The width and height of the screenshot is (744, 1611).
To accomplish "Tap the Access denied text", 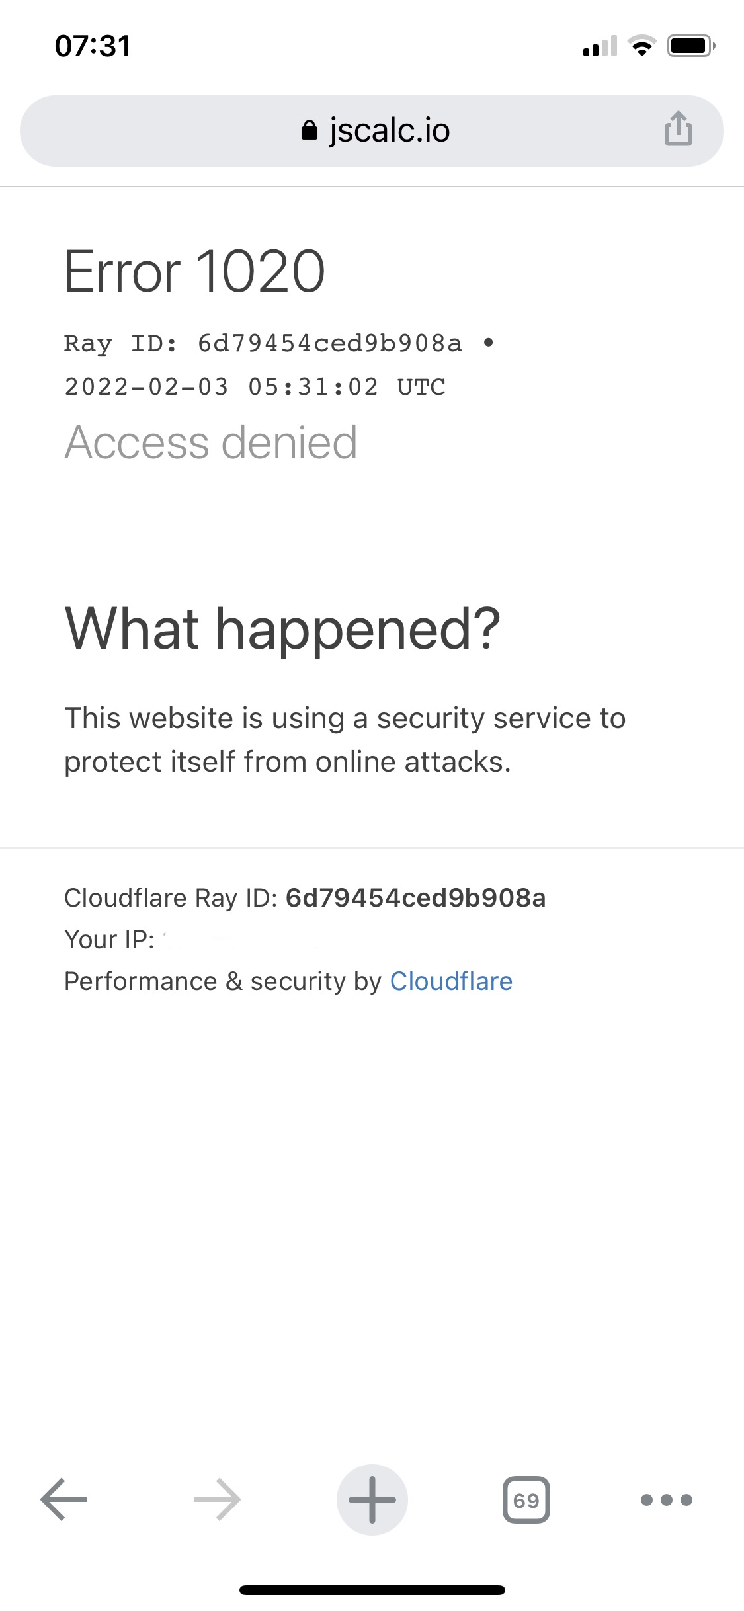I will 211,442.
